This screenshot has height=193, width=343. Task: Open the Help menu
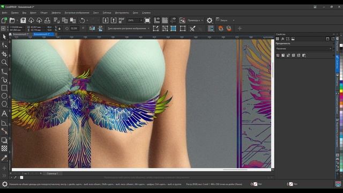point(146,13)
